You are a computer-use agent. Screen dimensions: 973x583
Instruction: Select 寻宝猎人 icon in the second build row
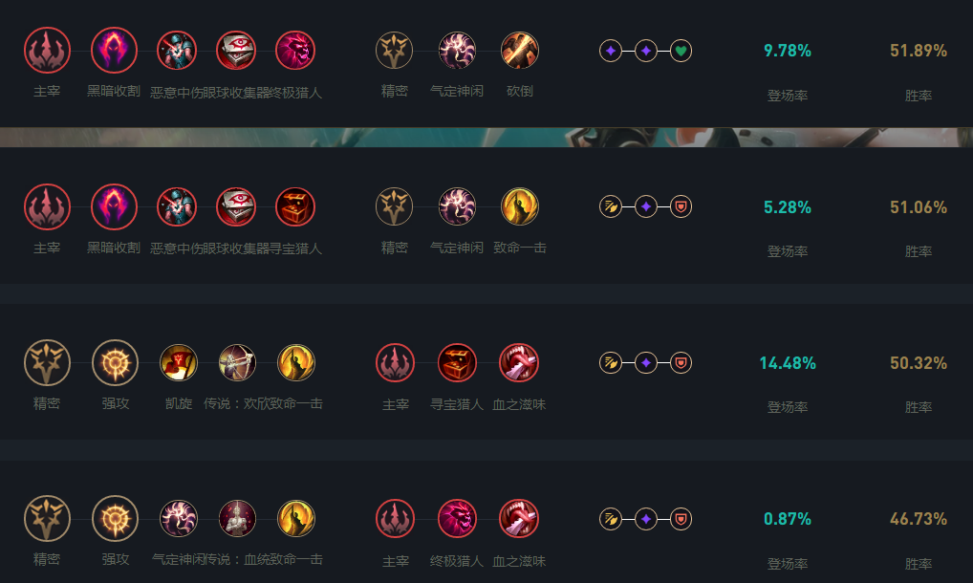(x=295, y=206)
